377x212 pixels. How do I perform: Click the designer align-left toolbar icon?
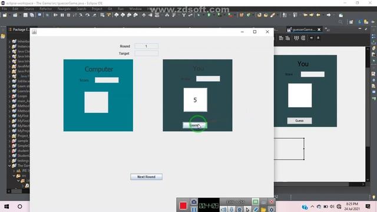pyautogui.click(x=281, y=38)
